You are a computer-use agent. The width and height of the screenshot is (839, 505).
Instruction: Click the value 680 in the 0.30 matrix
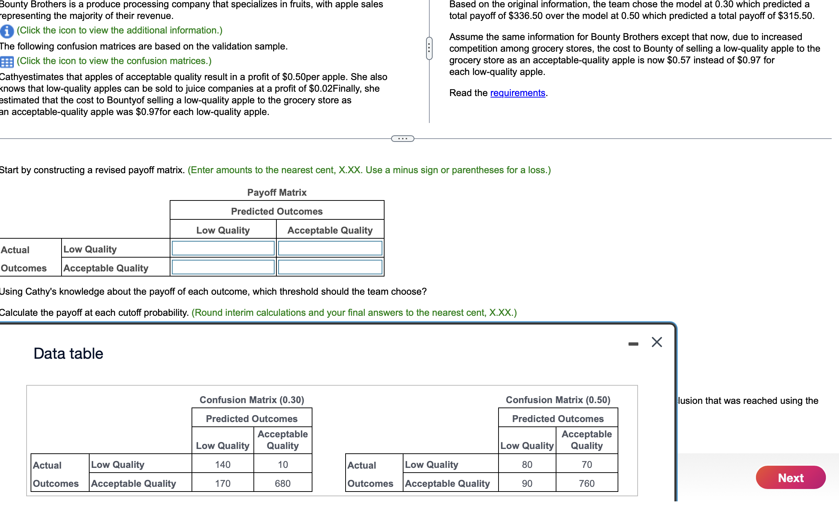tap(283, 483)
